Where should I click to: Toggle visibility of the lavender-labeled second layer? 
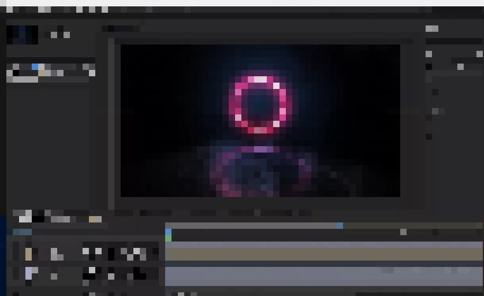(16, 270)
